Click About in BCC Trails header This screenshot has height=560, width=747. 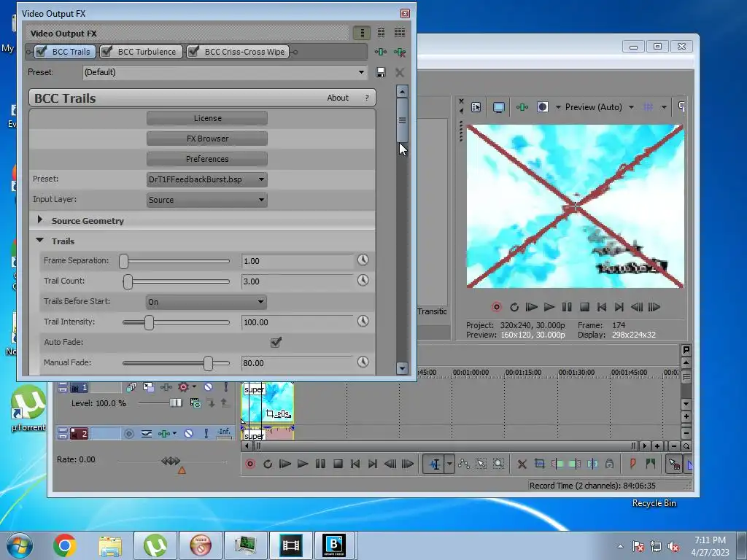pyautogui.click(x=337, y=98)
